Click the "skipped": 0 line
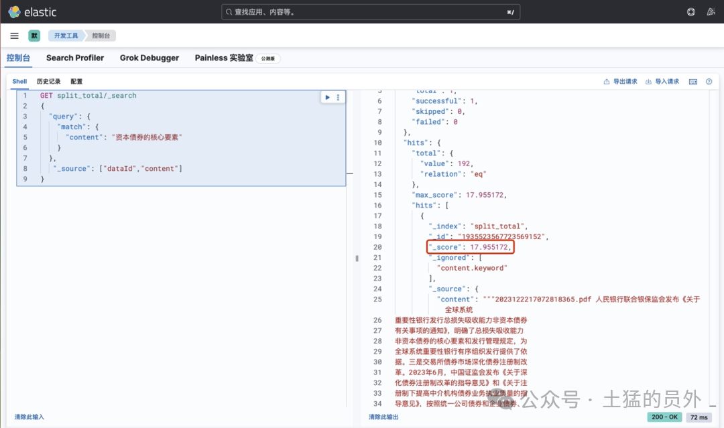Image resolution: width=724 pixels, height=428 pixels. pyautogui.click(x=438, y=111)
